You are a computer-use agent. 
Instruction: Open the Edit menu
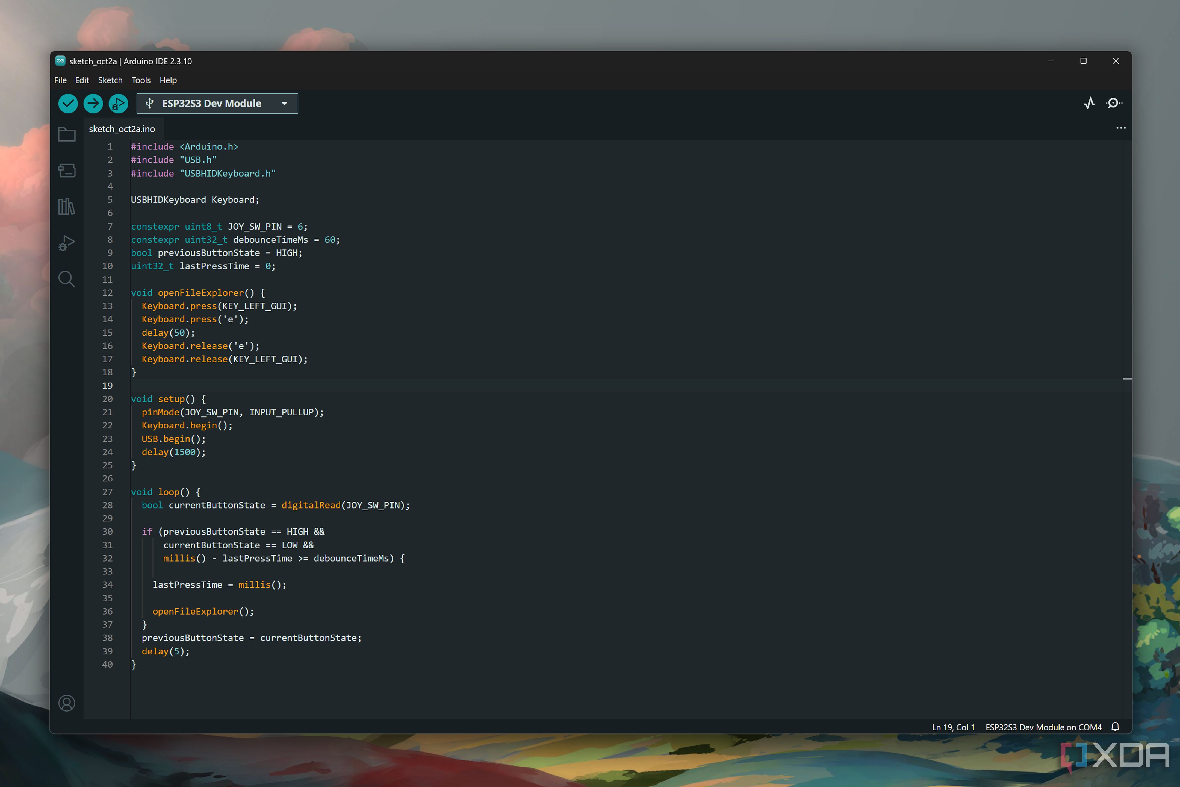(82, 80)
